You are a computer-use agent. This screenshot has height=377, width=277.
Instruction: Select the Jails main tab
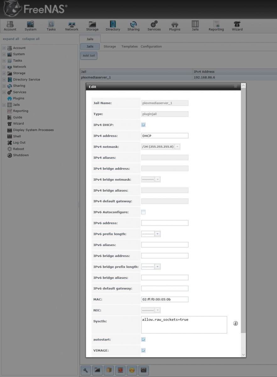90,39
